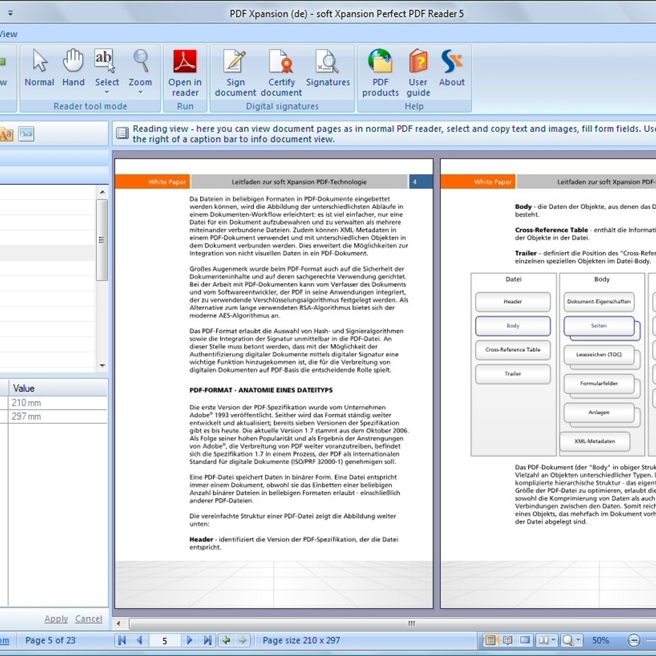
Task: Click the 'Formularfelder' diagram box
Action: (599, 384)
